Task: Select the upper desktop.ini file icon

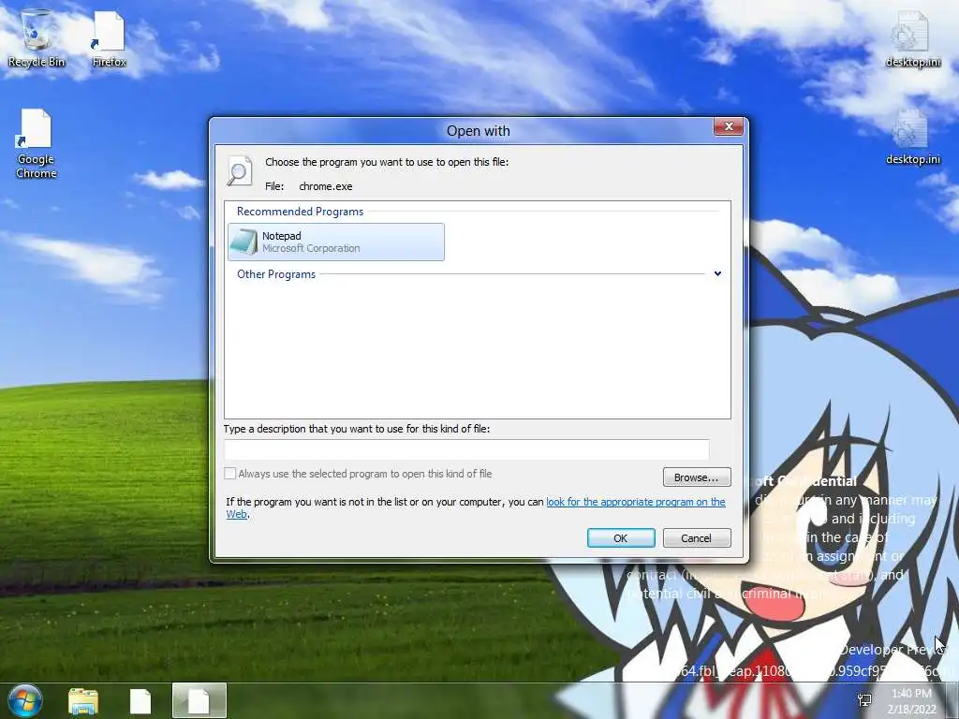Action: click(x=912, y=39)
